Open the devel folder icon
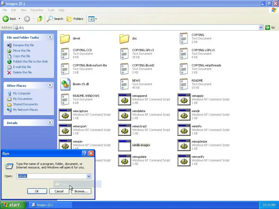Screen dimensions: 279x209 (x=65, y=38)
